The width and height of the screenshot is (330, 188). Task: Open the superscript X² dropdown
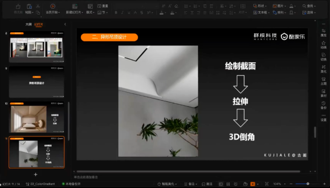[150, 13]
